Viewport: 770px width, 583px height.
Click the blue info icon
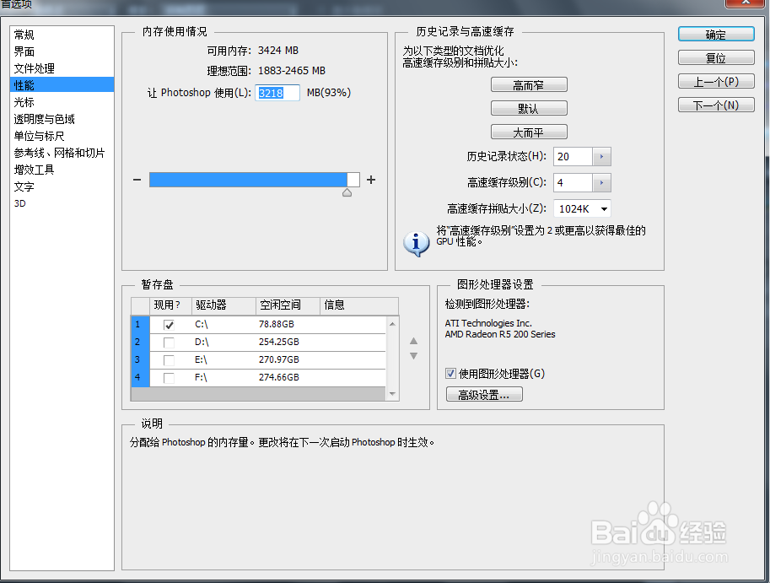[x=417, y=243]
